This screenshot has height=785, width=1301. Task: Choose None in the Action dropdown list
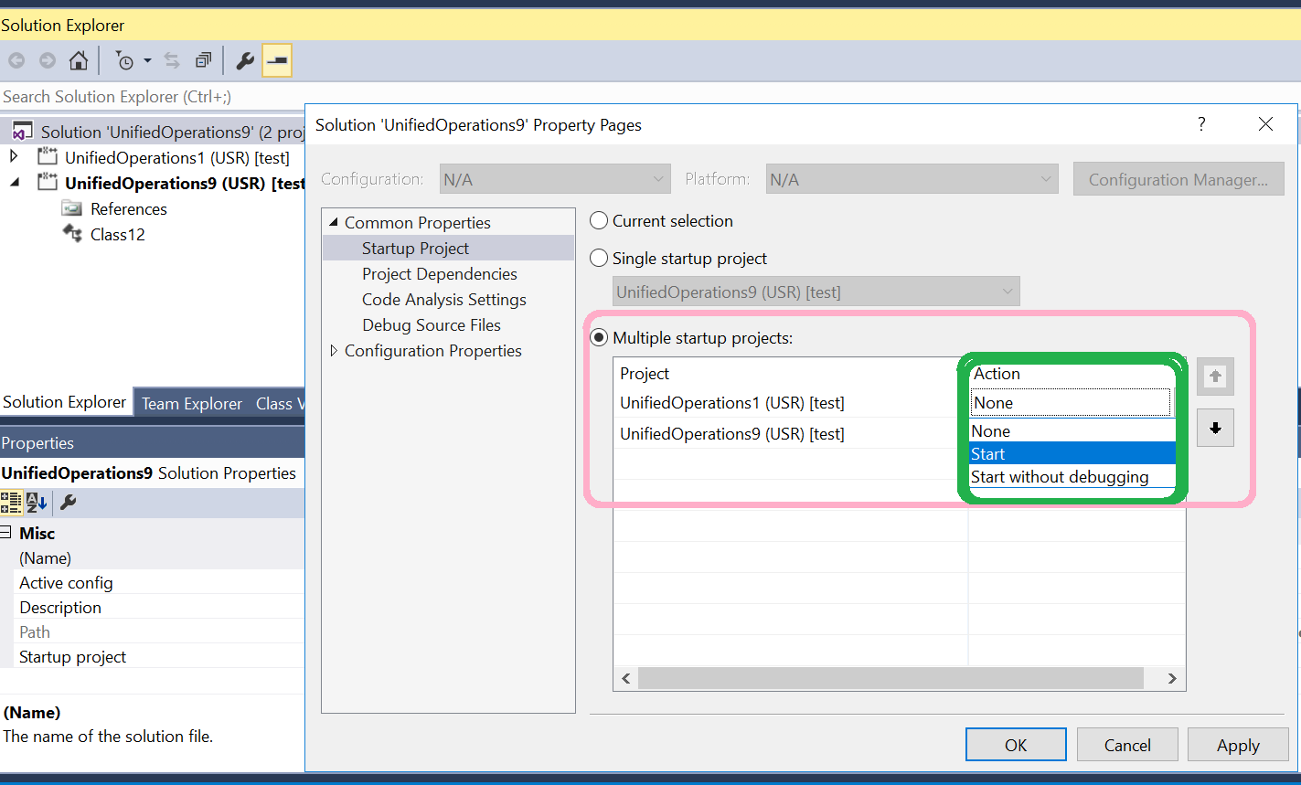(x=1072, y=430)
